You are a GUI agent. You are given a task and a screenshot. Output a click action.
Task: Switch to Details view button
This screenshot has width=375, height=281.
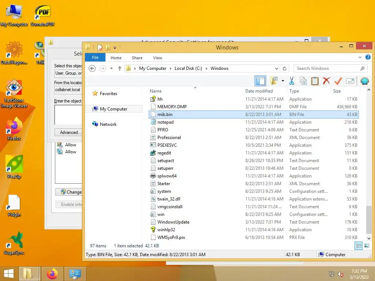pos(359,246)
